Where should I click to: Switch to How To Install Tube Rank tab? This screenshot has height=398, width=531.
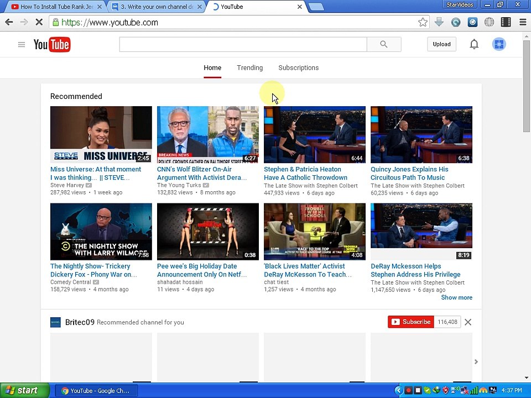[x=56, y=7]
